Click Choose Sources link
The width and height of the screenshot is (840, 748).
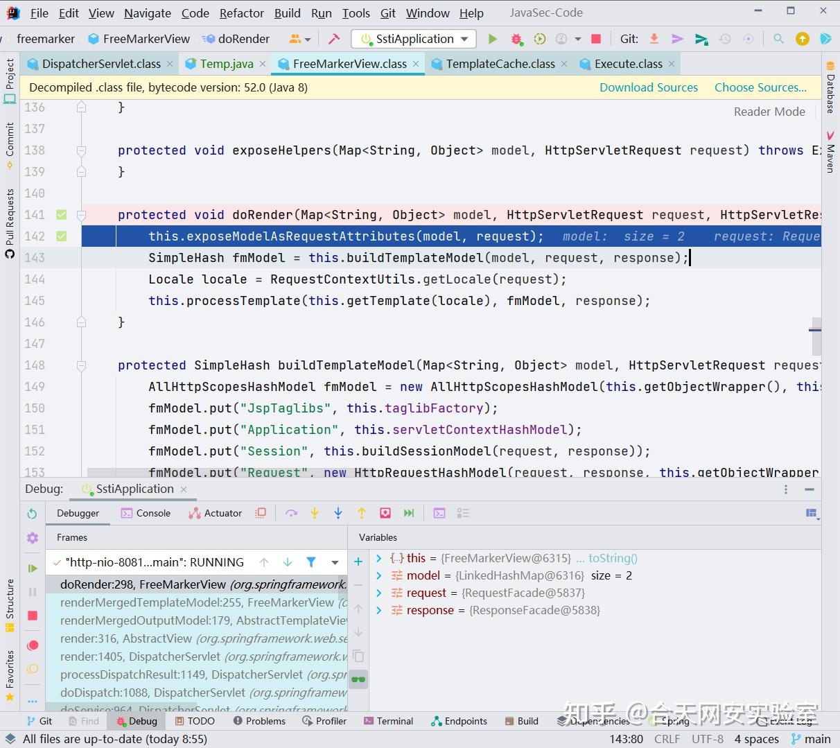pos(760,87)
